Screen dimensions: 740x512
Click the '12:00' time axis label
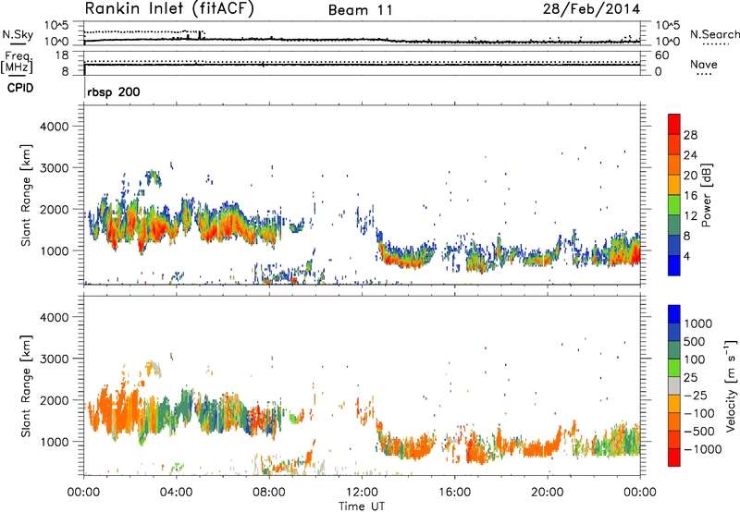coord(362,493)
